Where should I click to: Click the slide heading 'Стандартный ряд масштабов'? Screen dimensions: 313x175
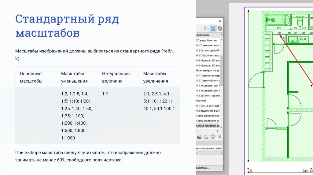[x=67, y=26]
